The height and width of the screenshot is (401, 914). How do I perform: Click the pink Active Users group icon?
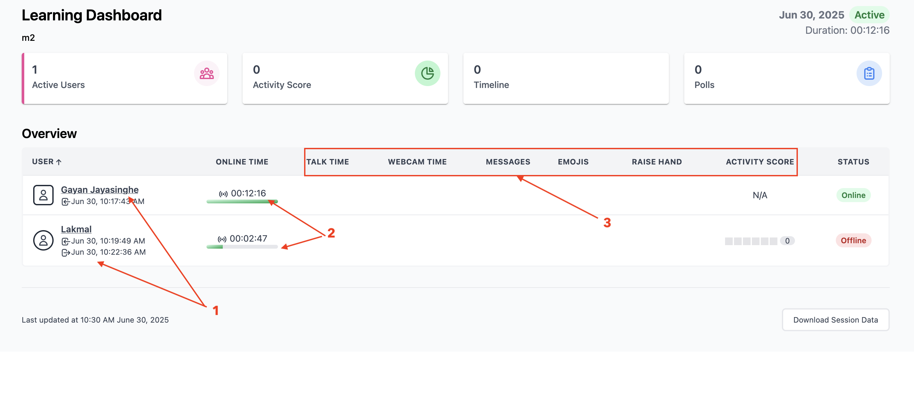(206, 73)
